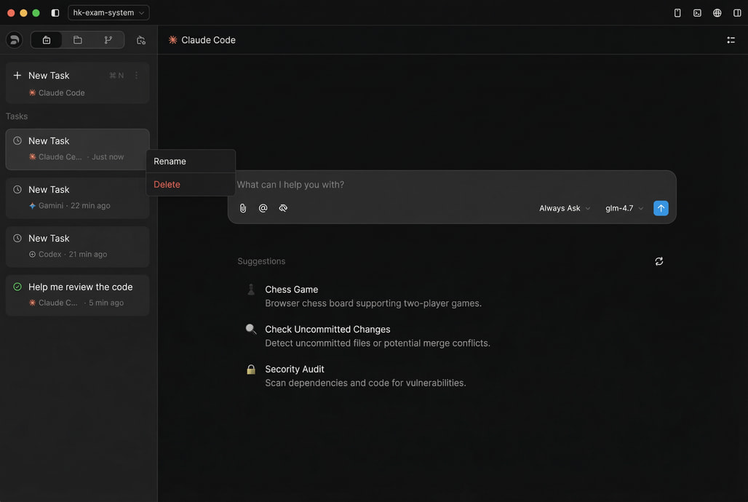The width and height of the screenshot is (748, 502).
Task: Choose Rename from the context menu
Action: tap(170, 162)
